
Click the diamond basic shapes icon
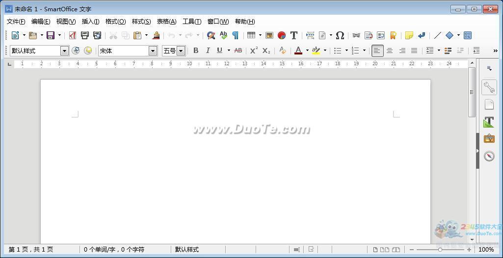[450, 35]
